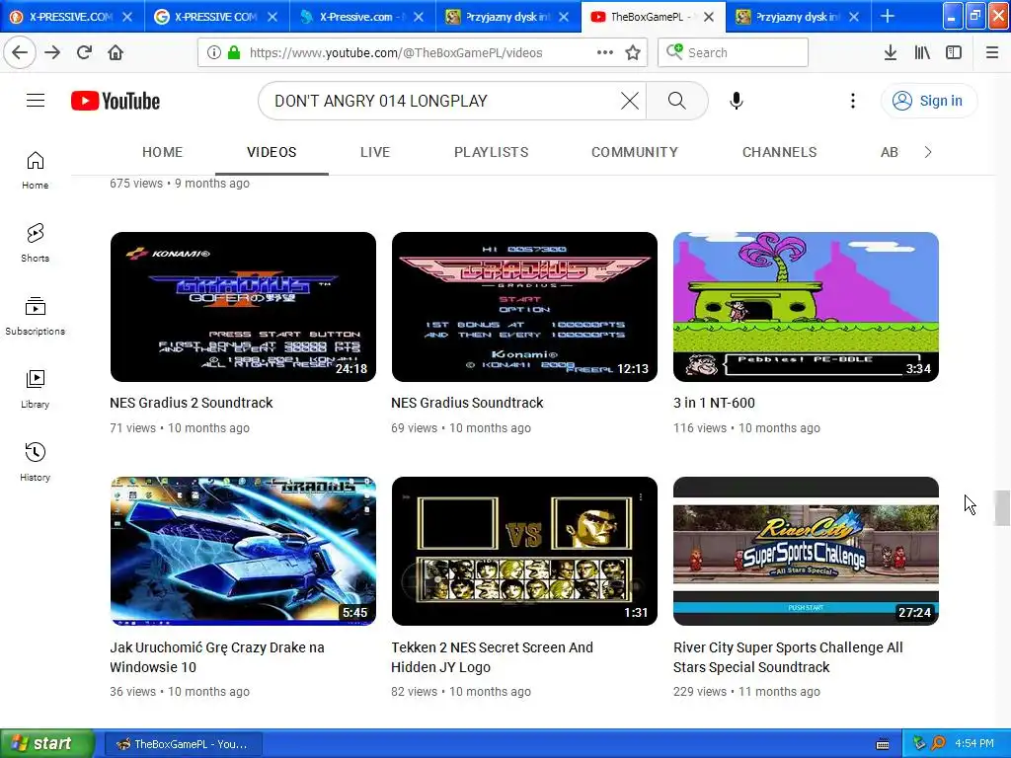Open Subscriptions in YouTube sidebar
1011x758 pixels.
click(x=36, y=317)
